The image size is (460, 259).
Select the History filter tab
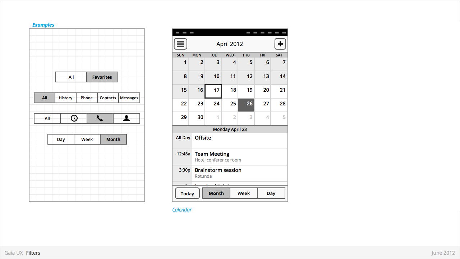(x=65, y=98)
